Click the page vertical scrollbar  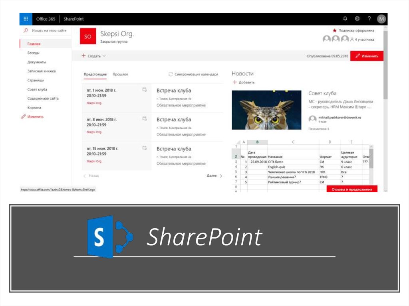(385, 80)
